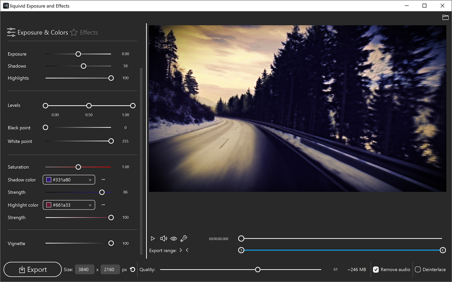Click the 3840 width input field

coord(84,269)
